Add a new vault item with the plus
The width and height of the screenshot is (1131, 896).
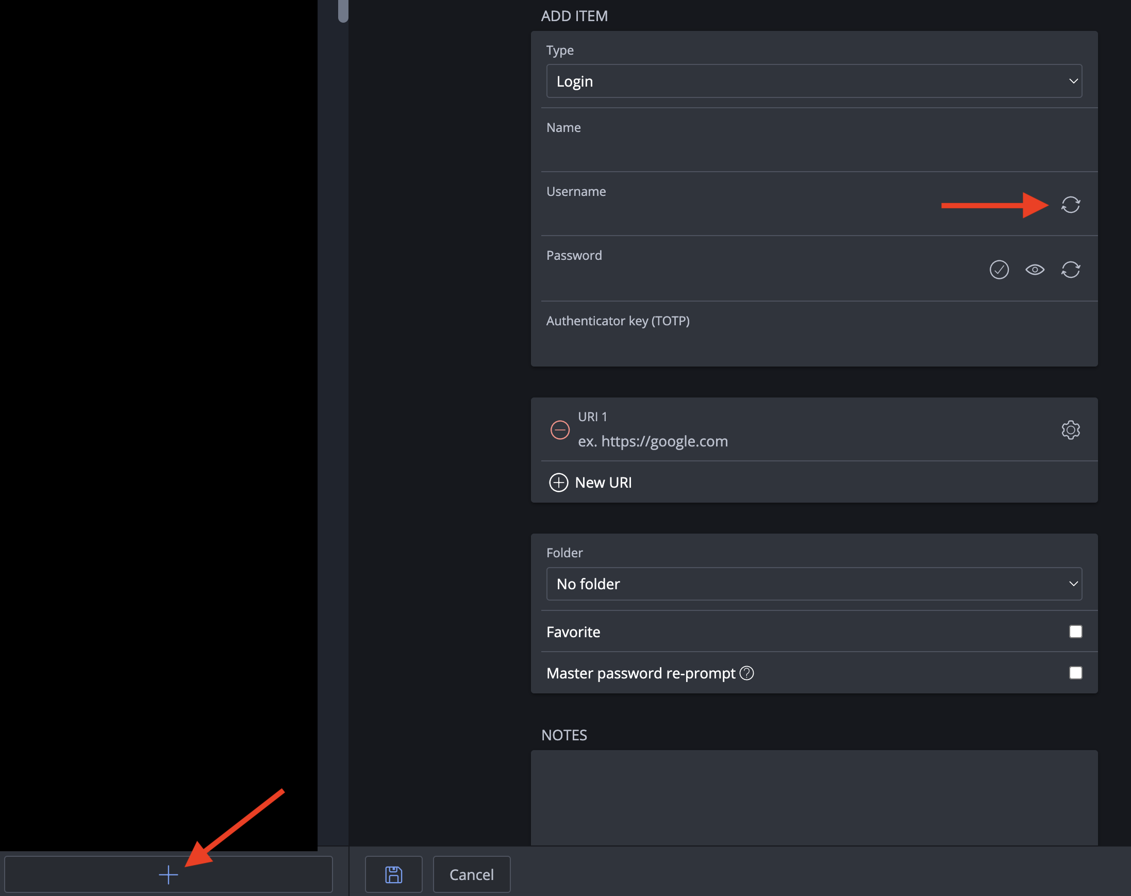(169, 874)
